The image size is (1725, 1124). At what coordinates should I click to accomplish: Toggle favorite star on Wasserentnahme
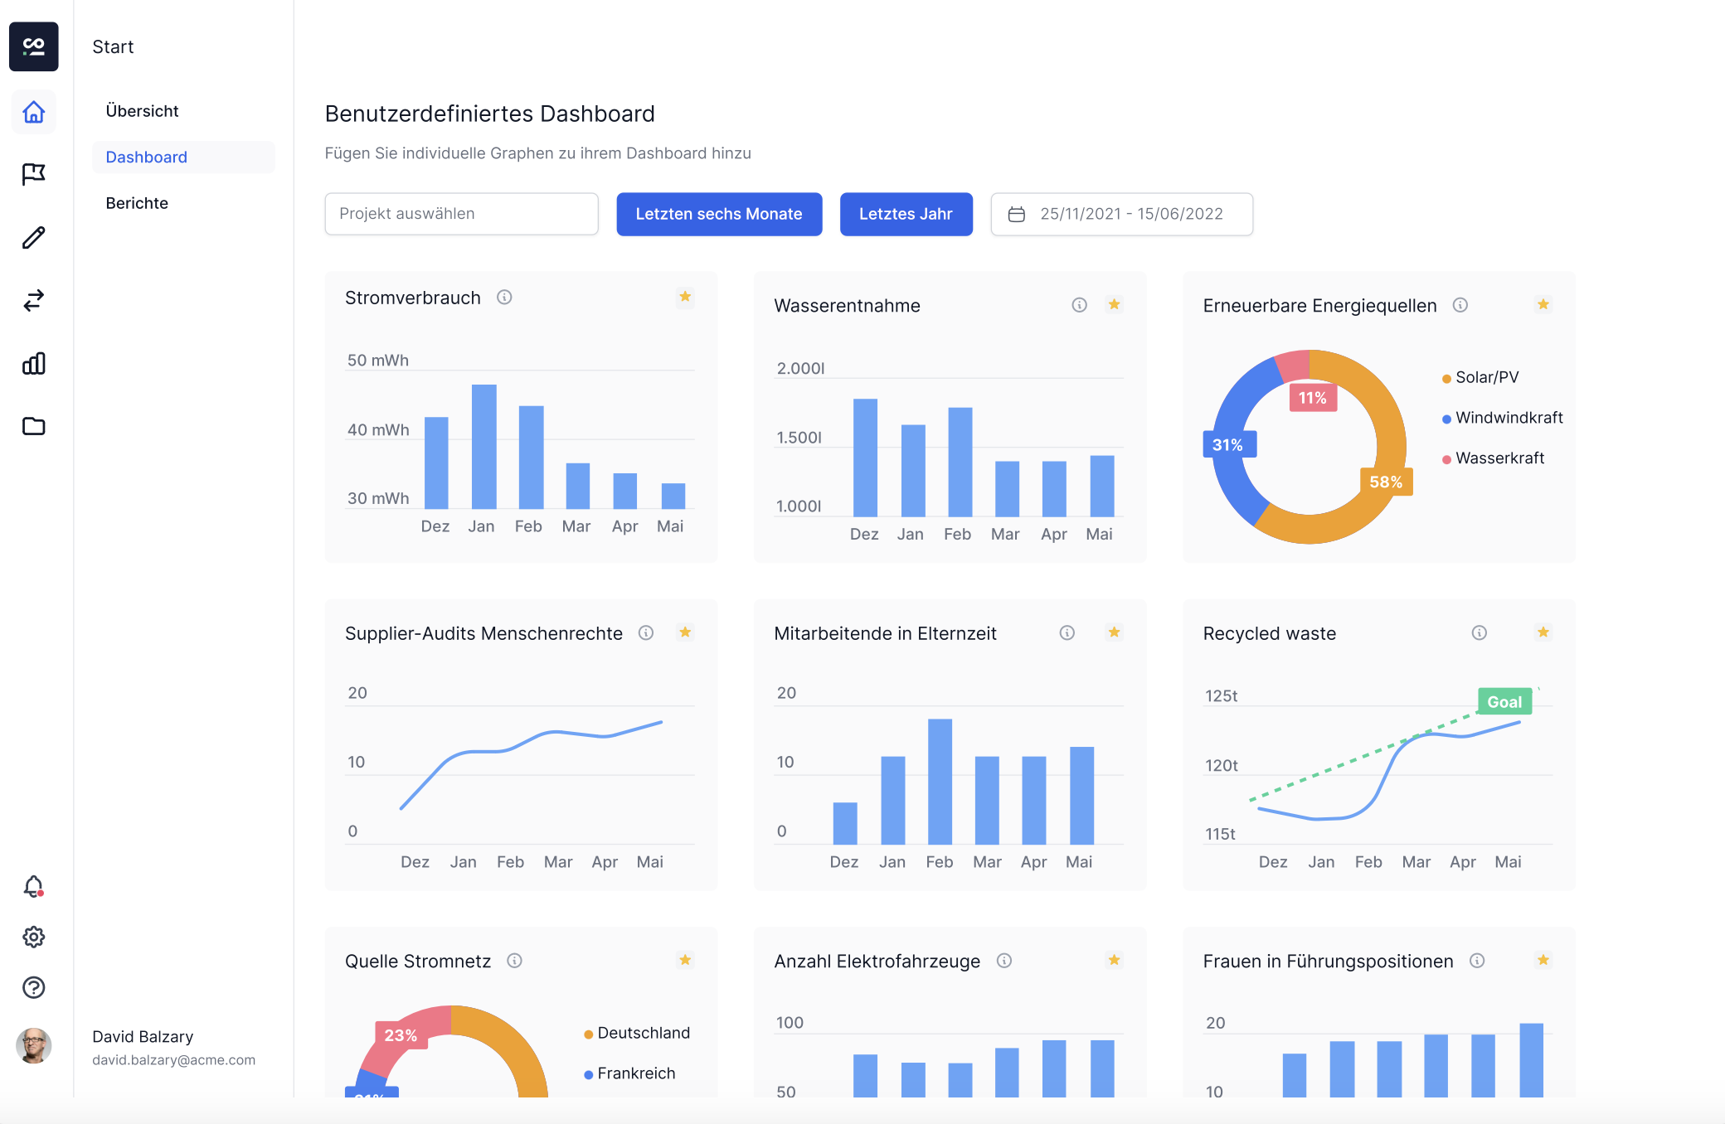coord(1114,304)
